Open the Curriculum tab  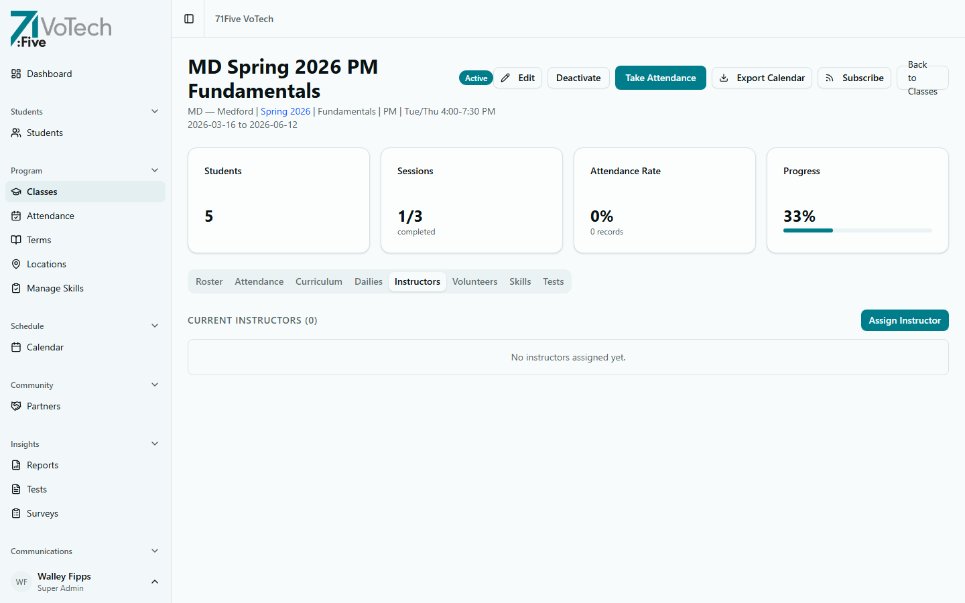319,281
